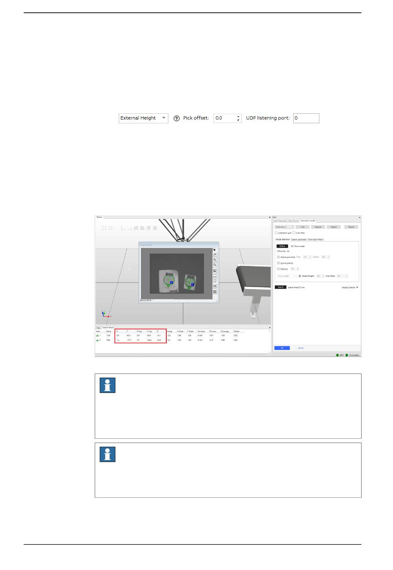This screenshot has height=570, width=393.
Task: Uncheck the Show model checkbox
Action: point(292,246)
